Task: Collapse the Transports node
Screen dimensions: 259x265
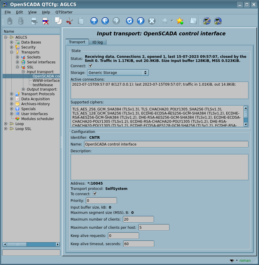Action: (x=11, y=52)
